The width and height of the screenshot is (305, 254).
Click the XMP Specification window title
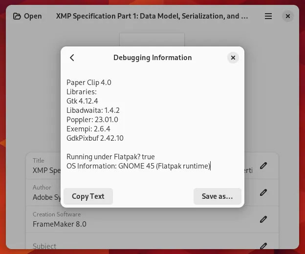[152, 16]
